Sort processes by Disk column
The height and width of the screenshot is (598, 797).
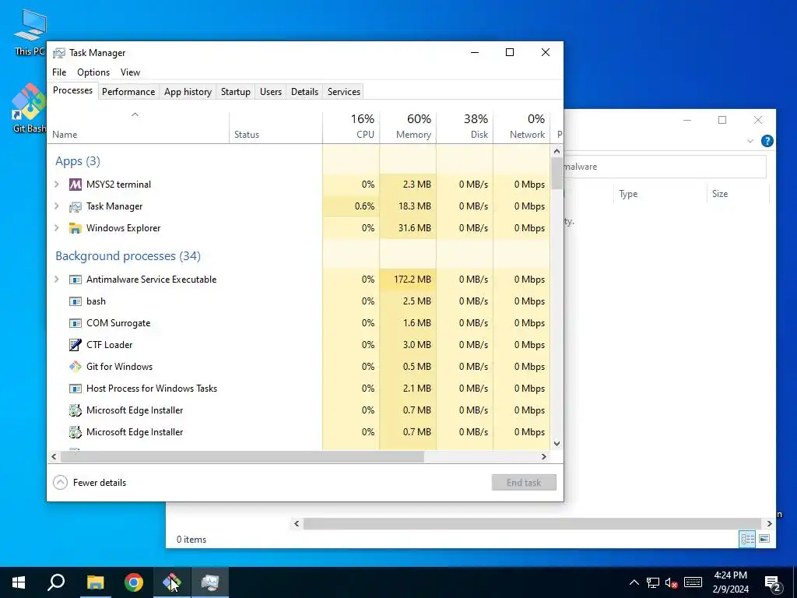(465, 127)
